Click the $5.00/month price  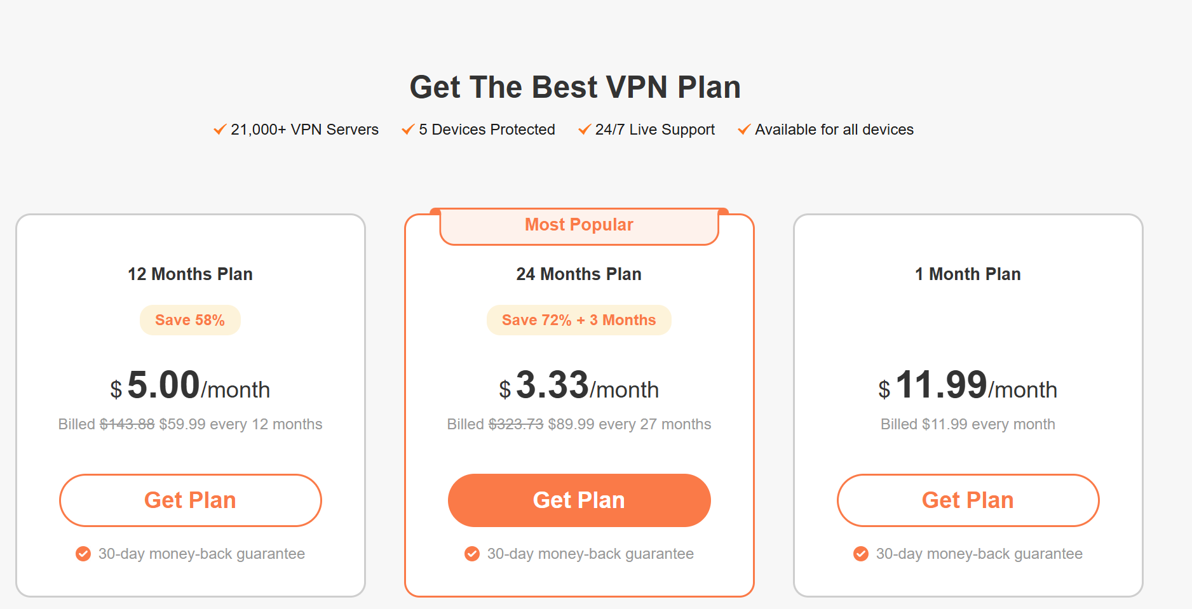pos(190,385)
